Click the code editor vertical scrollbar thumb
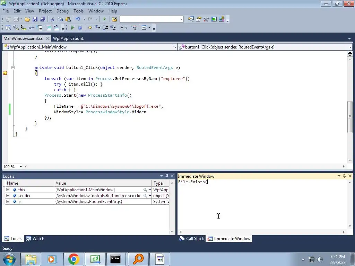This screenshot has height=266, width=355. click(350, 117)
